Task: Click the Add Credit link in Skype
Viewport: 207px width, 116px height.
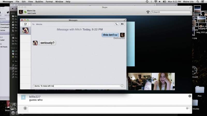Action: point(32,13)
